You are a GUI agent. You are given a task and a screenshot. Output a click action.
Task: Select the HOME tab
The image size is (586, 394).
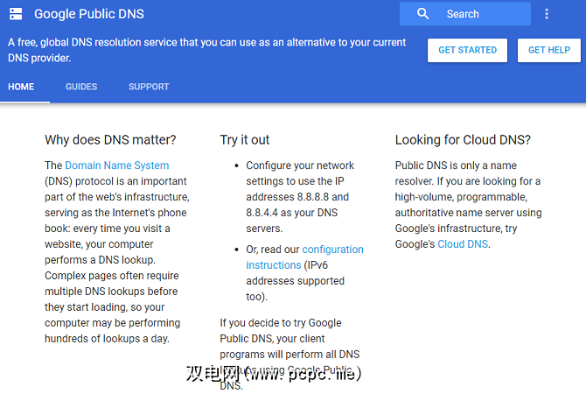[x=21, y=87]
